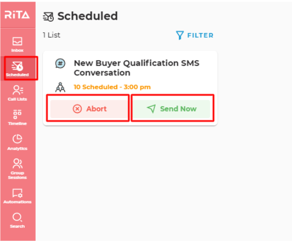Open the Automations section
Image resolution: width=292 pixels, height=241 pixels.
18,196
